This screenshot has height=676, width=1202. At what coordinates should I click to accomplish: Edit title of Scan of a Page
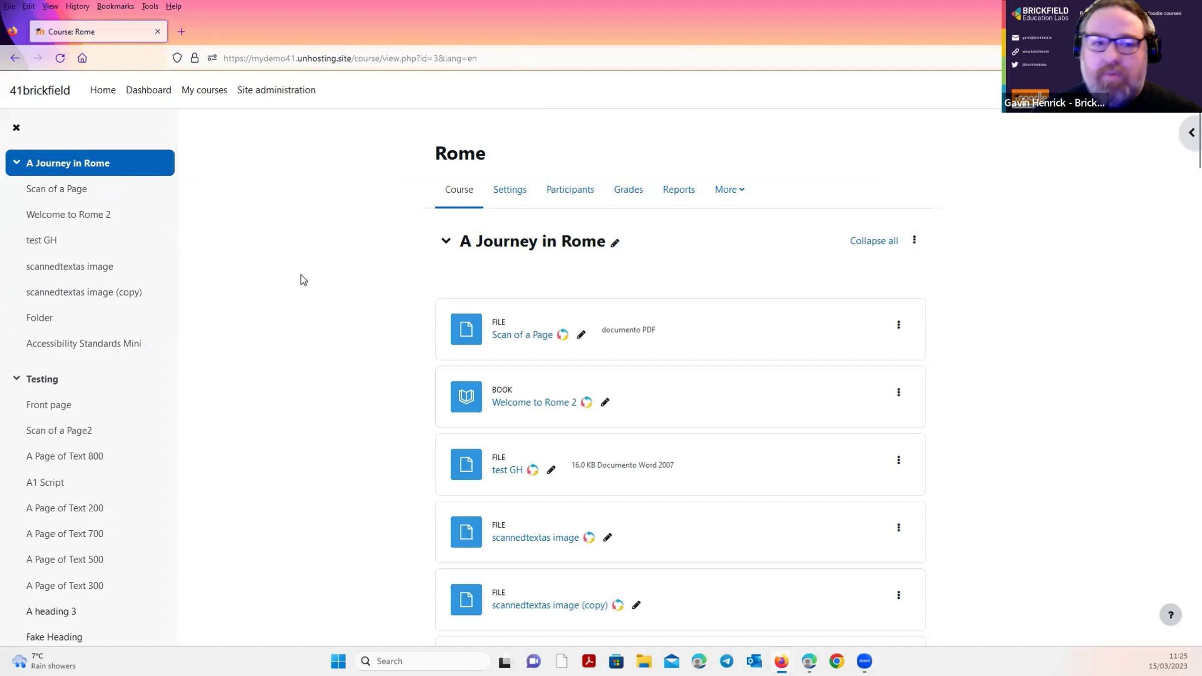(581, 335)
